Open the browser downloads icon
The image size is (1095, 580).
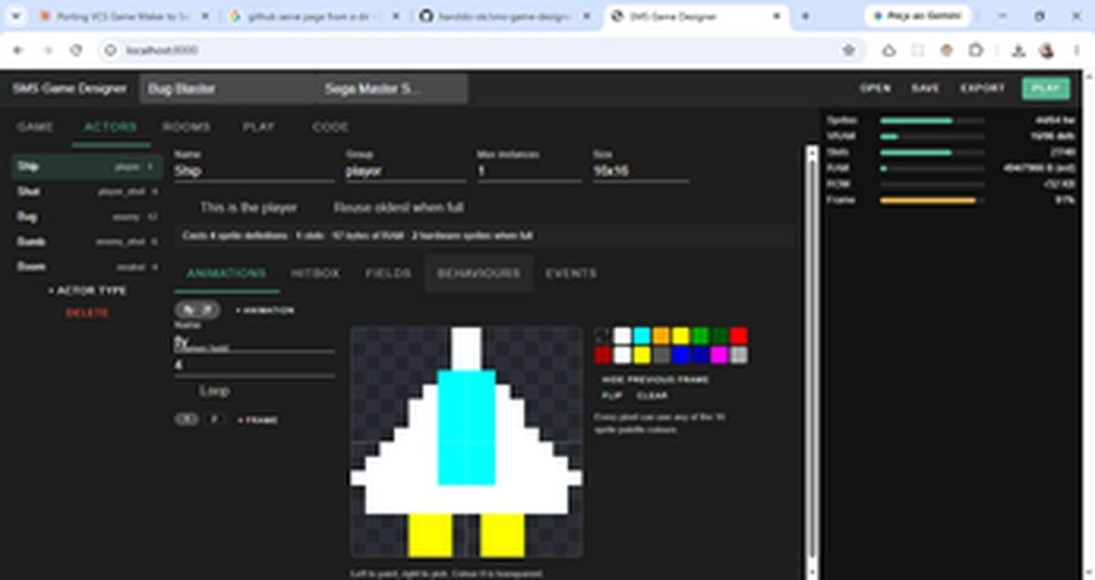pos(1018,50)
